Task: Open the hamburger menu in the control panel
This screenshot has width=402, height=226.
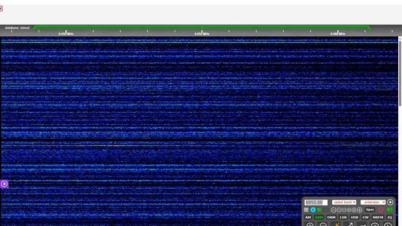Action: click(306, 210)
